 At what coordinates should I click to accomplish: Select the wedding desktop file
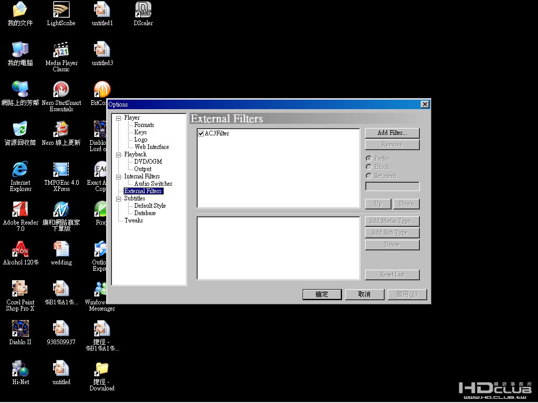(61, 249)
